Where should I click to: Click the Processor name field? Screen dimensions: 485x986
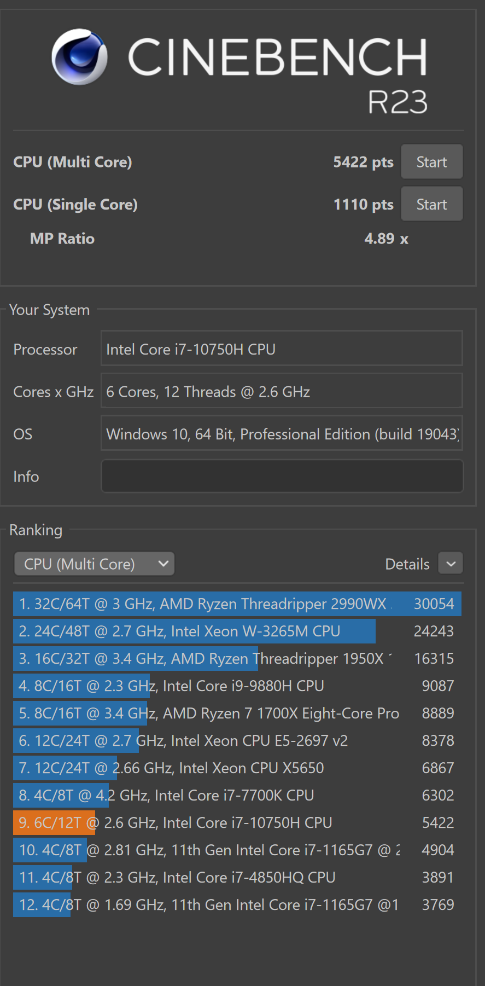pos(282,349)
